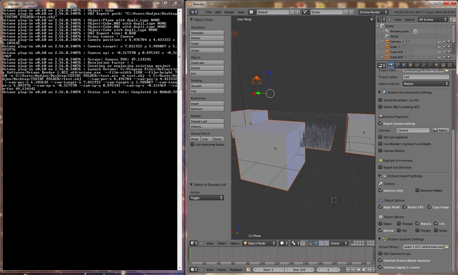Open the All Scenes outliner dropdown
Screen dimensions: 458x275
pyautogui.click(x=433, y=20)
